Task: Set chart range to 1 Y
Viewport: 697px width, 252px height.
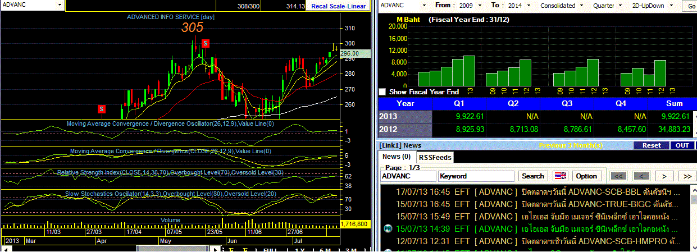Action: (299, 250)
